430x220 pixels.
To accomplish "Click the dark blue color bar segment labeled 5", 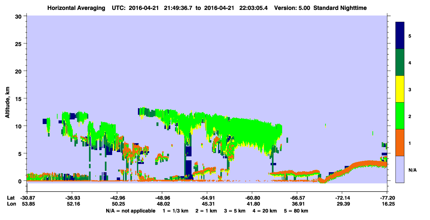I will [x=400, y=36].
